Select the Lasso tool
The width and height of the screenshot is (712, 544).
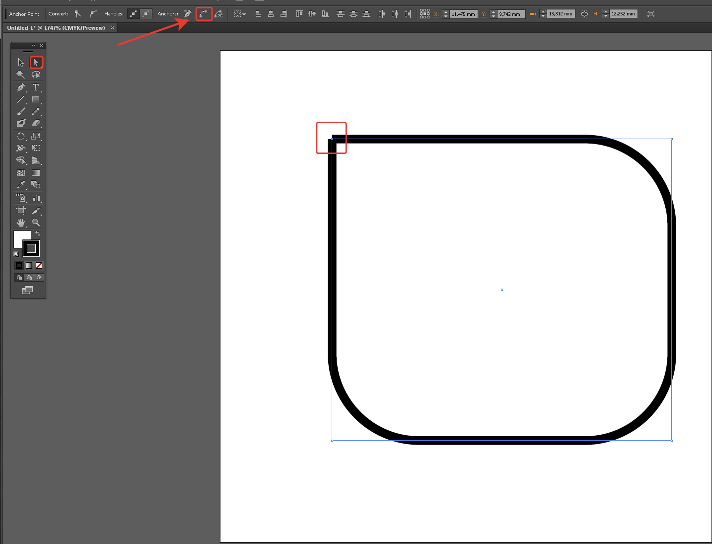point(36,75)
